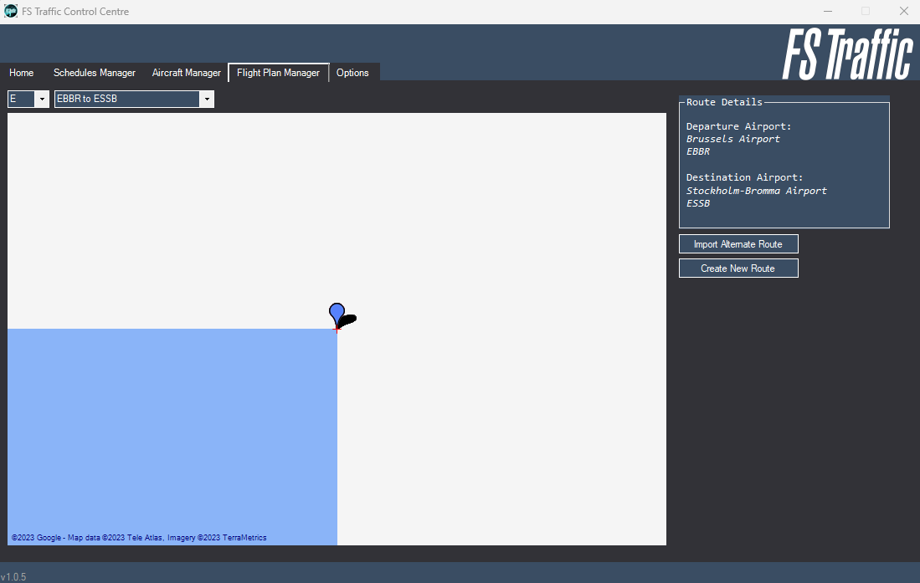
Task: Open the Schedules Manager tab
Action: pos(94,73)
